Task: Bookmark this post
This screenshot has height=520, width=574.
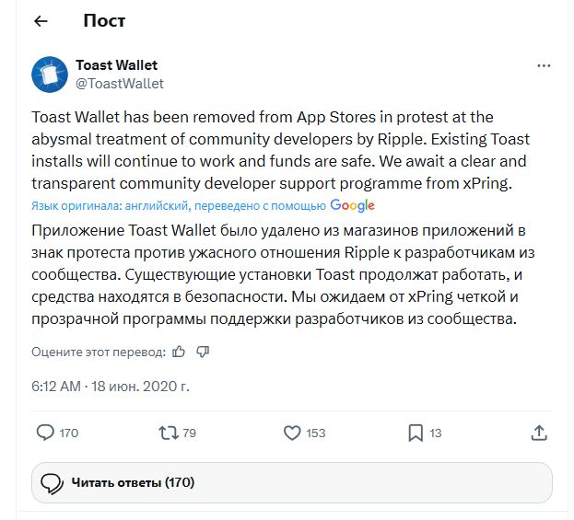Action: point(416,433)
